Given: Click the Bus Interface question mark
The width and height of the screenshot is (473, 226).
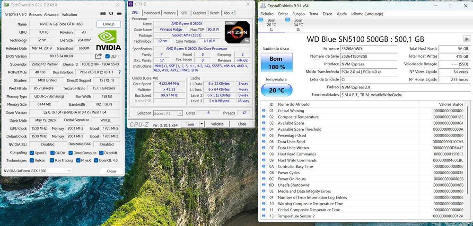Looking at the screenshot, I should (120, 72).
